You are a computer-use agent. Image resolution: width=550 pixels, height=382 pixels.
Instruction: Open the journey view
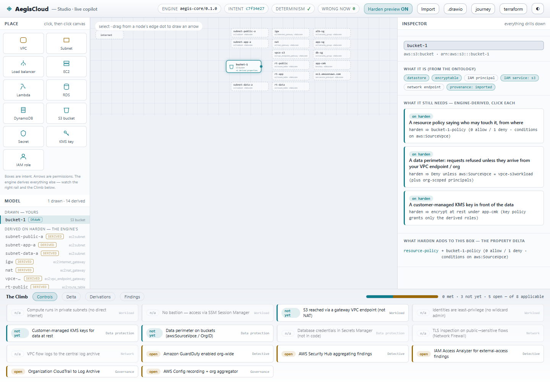tap(483, 9)
